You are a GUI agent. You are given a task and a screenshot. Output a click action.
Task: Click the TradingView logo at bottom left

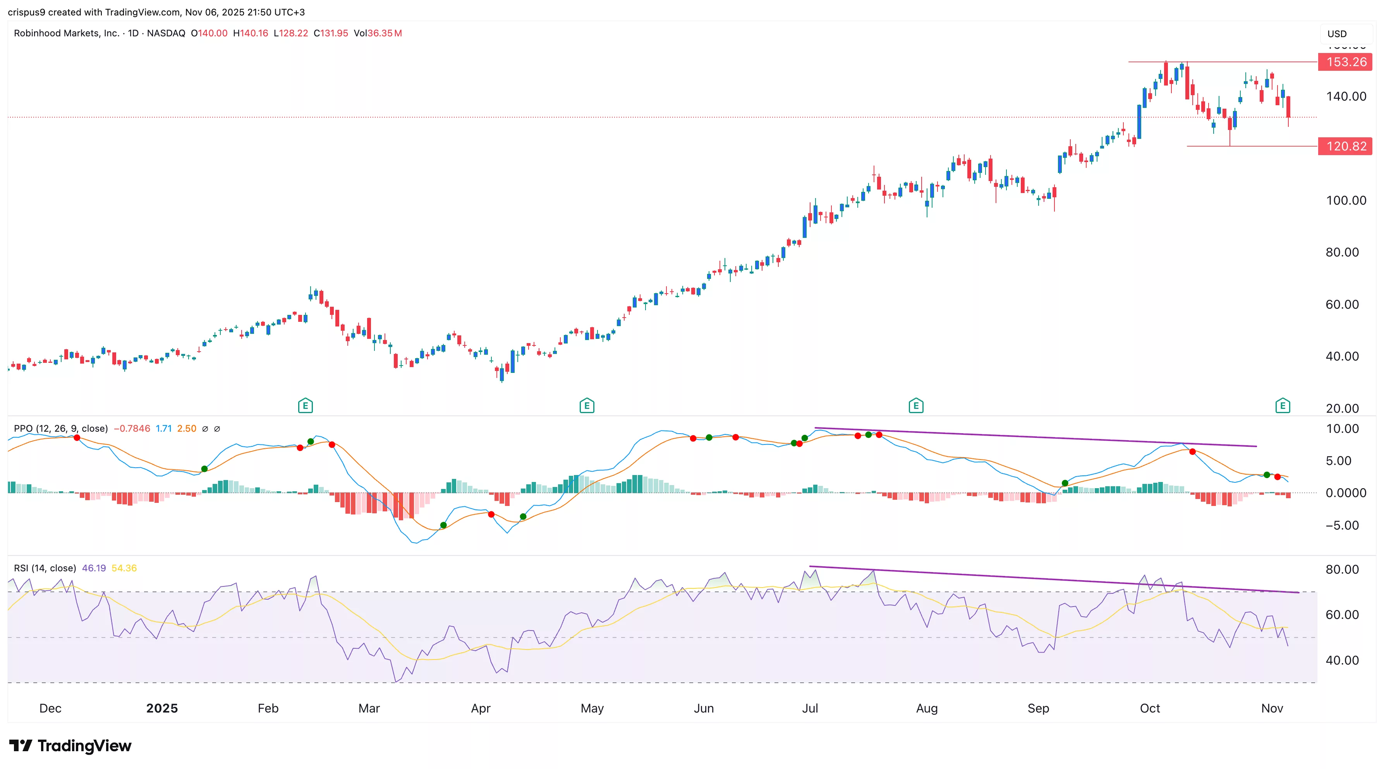pos(70,745)
